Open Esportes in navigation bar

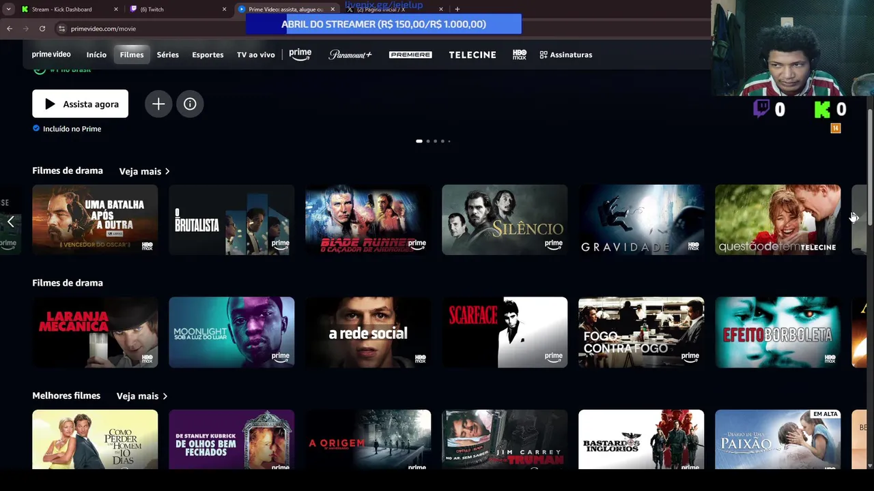pyautogui.click(x=208, y=55)
